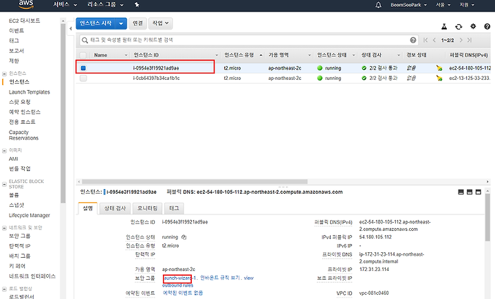
Task: Go to last page of results
Action: tap(470, 40)
